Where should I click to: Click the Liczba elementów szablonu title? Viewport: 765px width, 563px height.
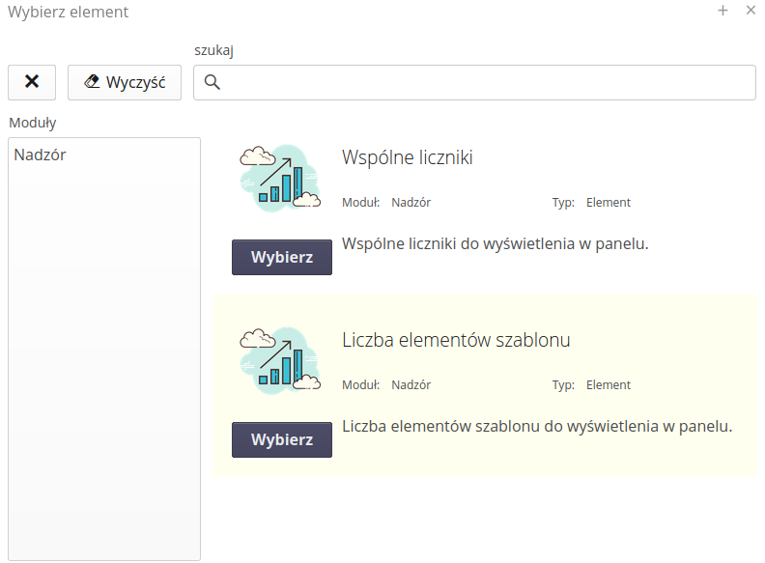click(456, 340)
